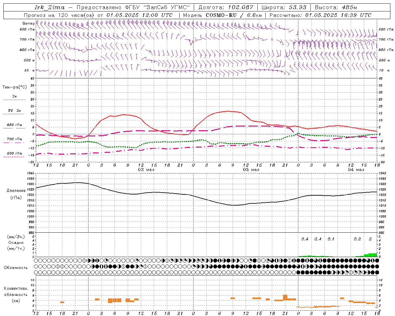
Task: Click the (гПа) unit under Давление
Action: pyautogui.click(x=16, y=198)
